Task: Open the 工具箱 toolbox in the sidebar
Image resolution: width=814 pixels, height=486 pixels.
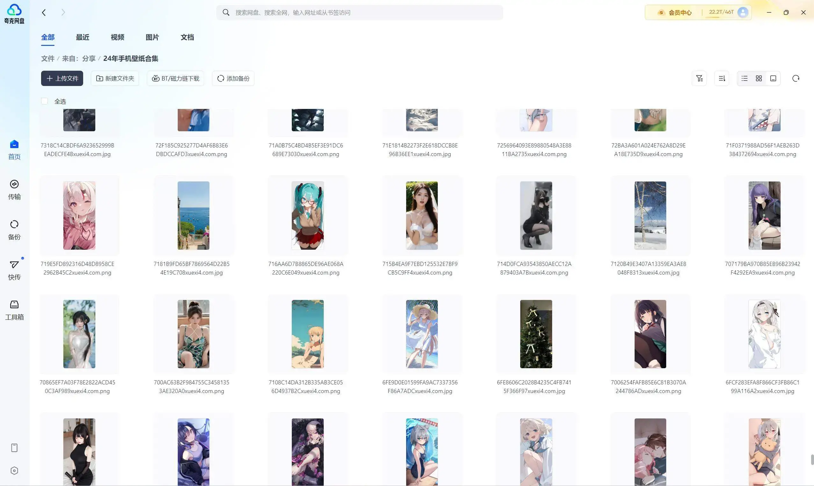Action: (14, 310)
